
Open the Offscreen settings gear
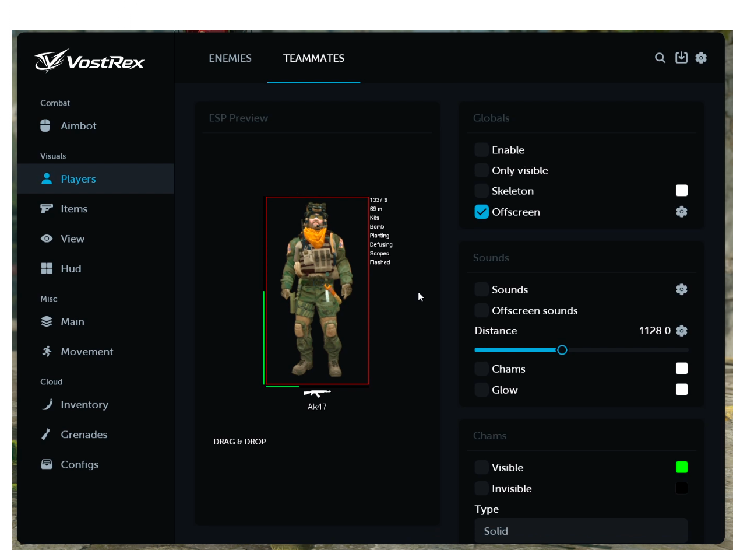pos(681,212)
